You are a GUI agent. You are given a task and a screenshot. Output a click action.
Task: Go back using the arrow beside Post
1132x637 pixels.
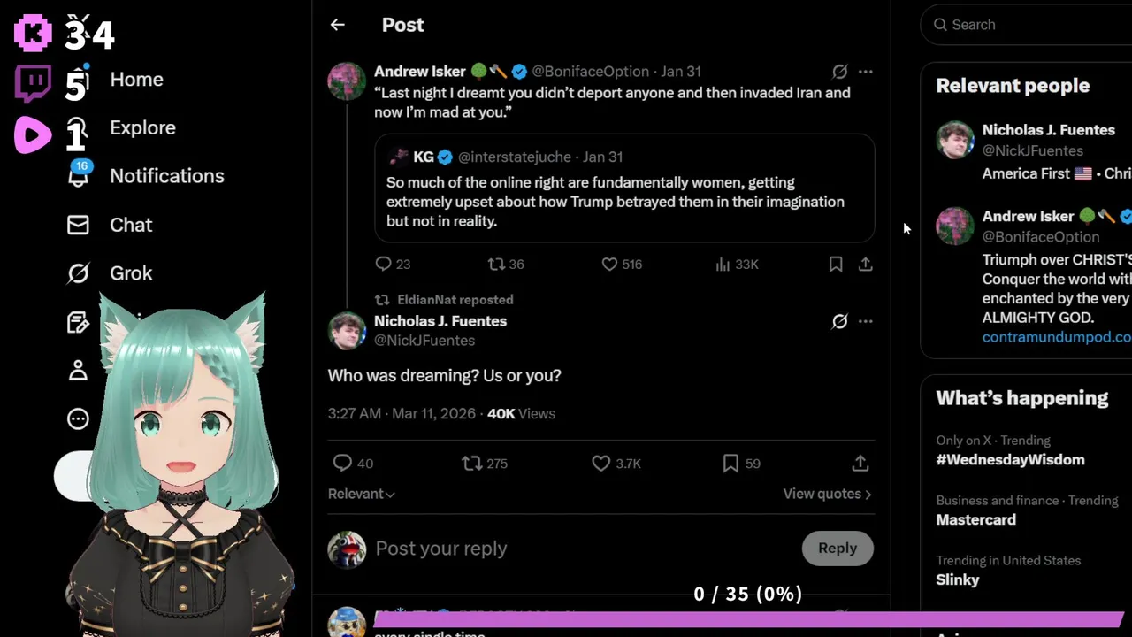337,25
